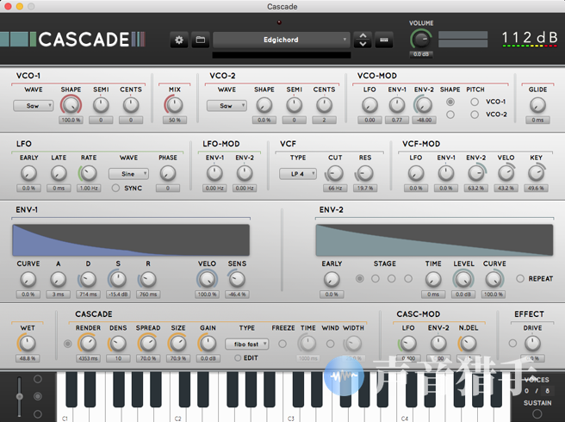Viewport: 565px width, 422px height.
Task: Click the ENV-1 VELO knob
Action: point(207,280)
